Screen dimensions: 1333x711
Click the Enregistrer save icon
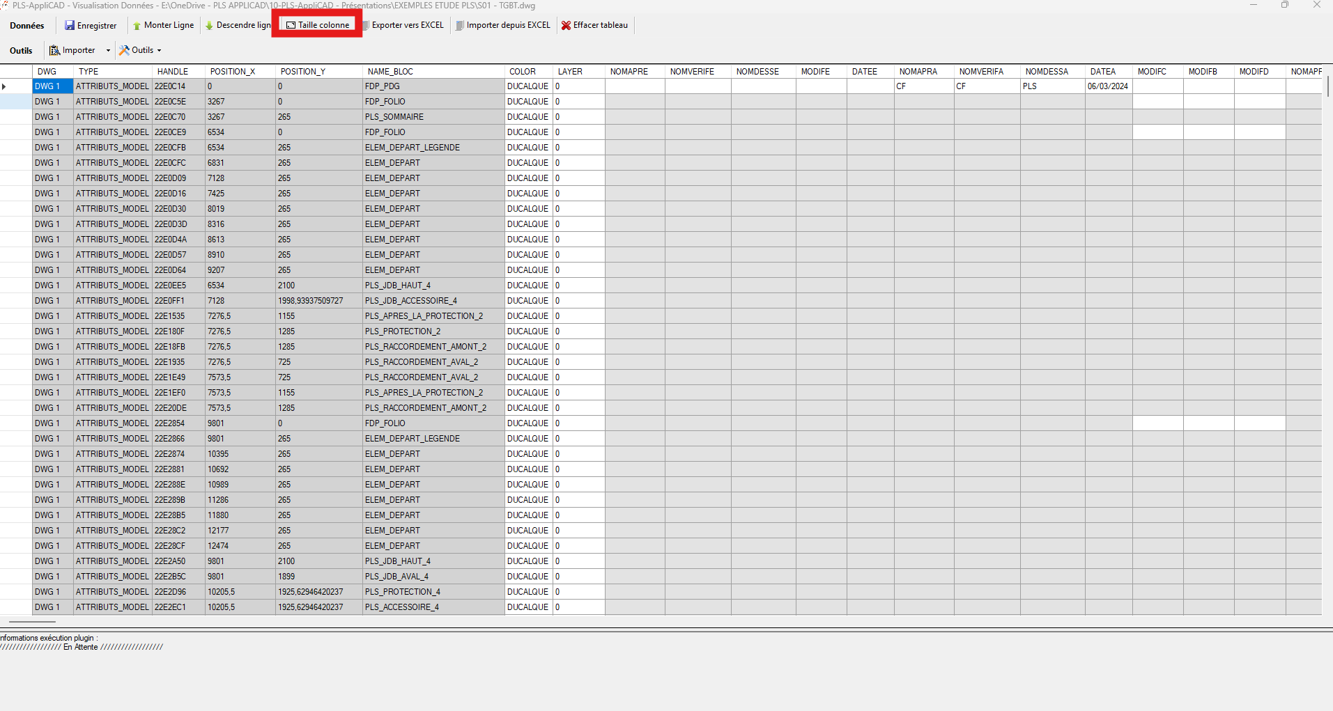tap(70, 26)
